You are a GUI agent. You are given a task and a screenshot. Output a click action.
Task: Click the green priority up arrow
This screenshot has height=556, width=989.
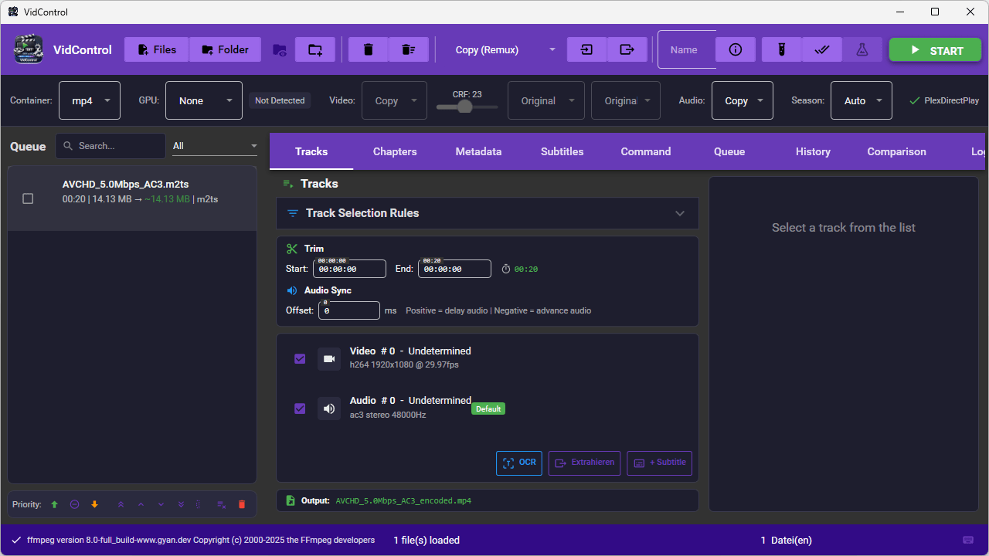click(x=54, y=504)
